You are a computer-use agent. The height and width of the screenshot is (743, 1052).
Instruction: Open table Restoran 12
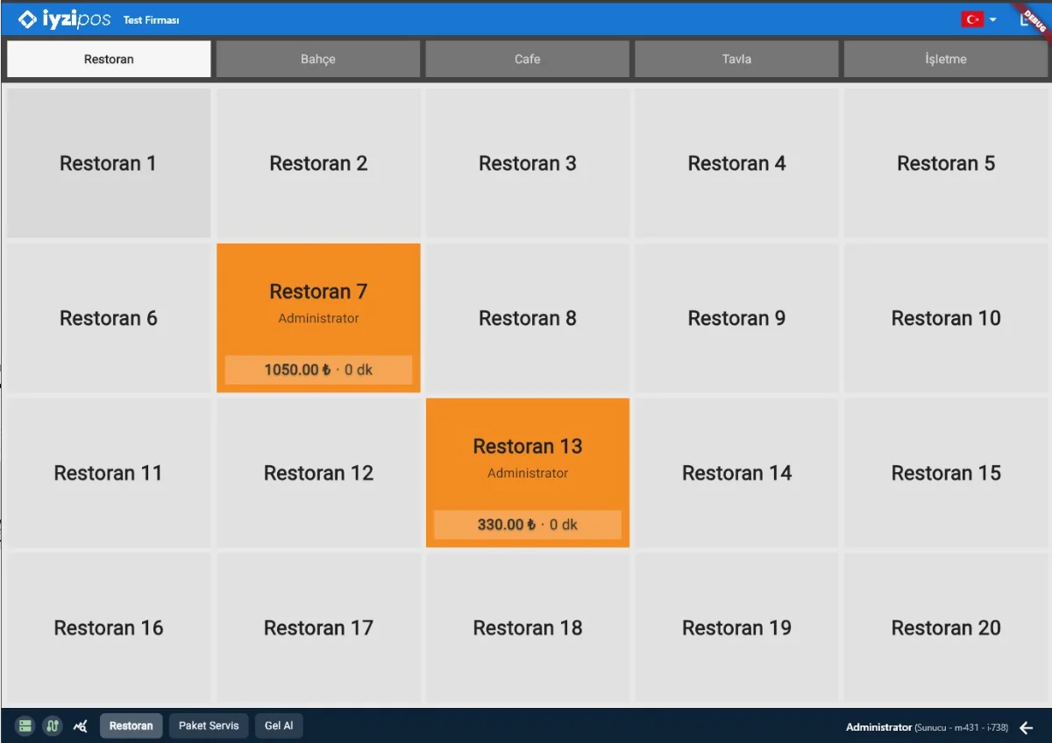pyautogui.click(x=318, y=473)
